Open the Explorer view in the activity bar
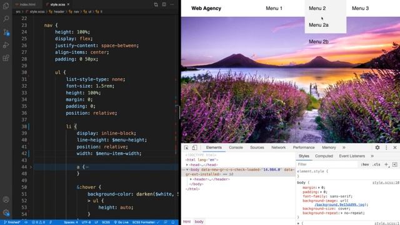Viewport: 400px width, 225px height. (x=6, y=6)
